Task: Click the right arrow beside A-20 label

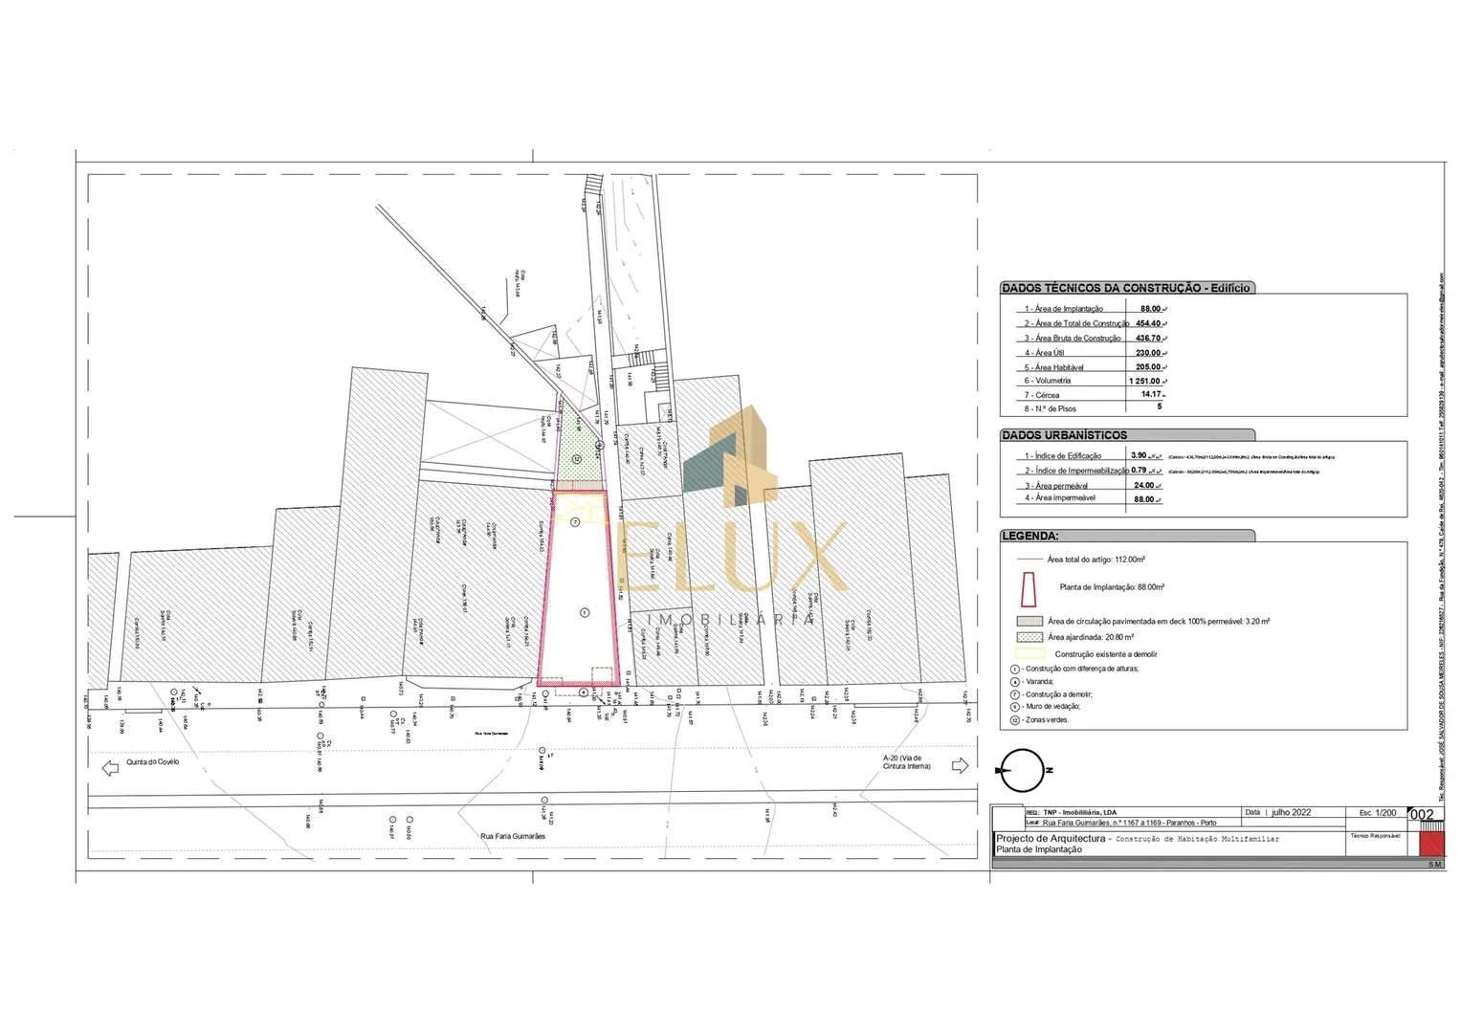Action: pos(960,765)
